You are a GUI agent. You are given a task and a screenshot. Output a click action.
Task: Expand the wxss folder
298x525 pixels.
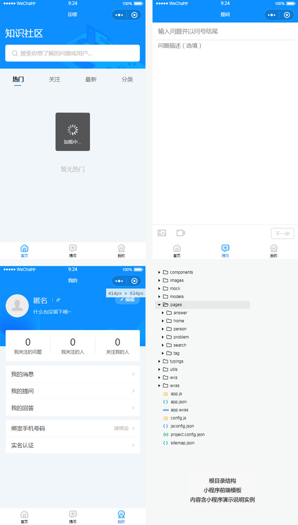click(x=159, y=386)
